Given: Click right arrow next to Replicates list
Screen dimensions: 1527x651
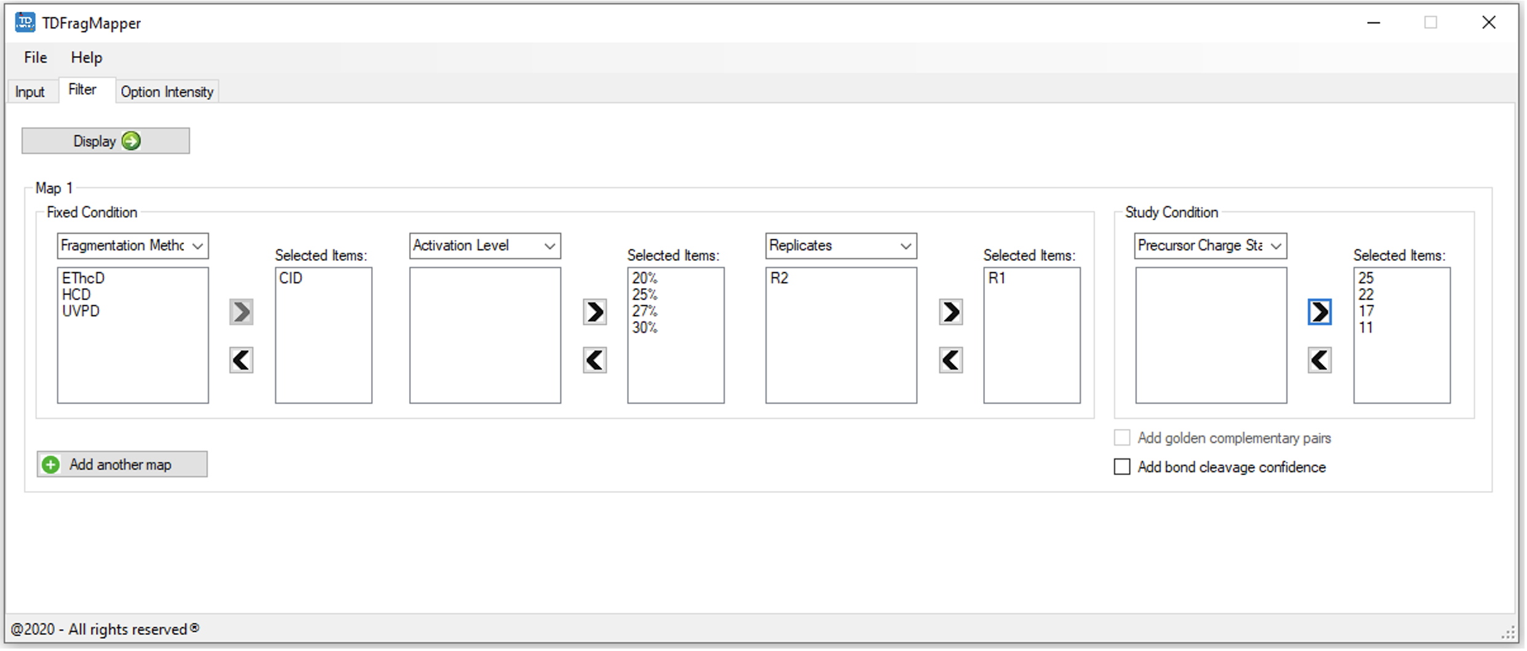Looking at the screenshot, I should click(951, 312).
